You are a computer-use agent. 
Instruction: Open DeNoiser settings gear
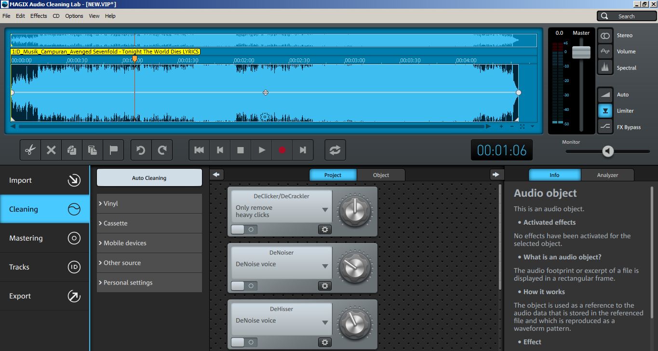(325, 286)
